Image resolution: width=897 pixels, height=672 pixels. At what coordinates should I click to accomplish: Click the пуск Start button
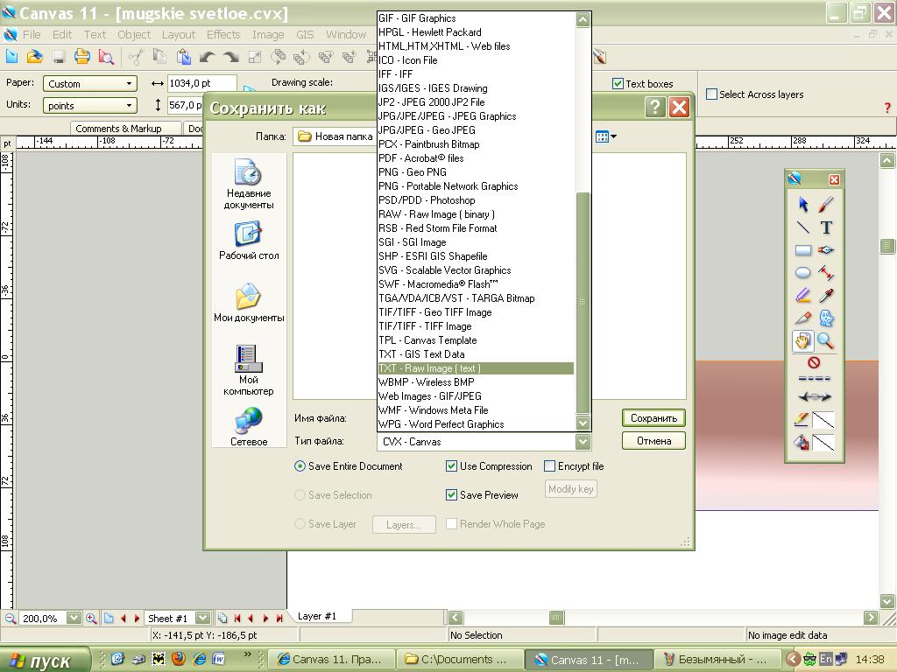(x=45, y=660)
